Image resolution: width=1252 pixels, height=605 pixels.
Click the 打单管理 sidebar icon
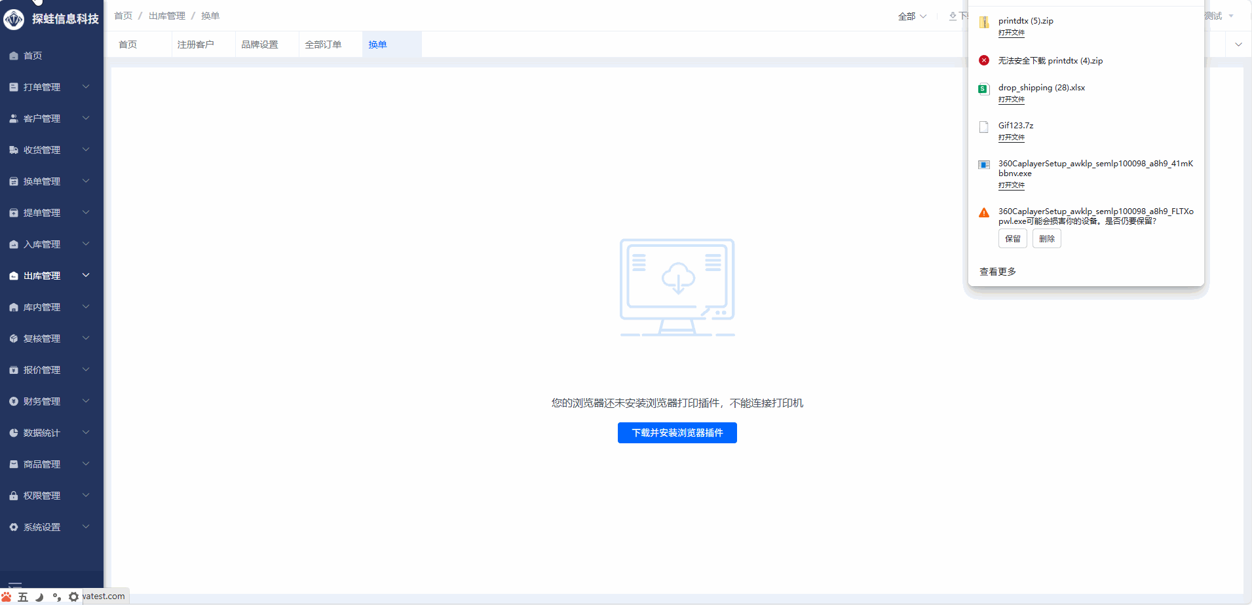click(14, 87)
